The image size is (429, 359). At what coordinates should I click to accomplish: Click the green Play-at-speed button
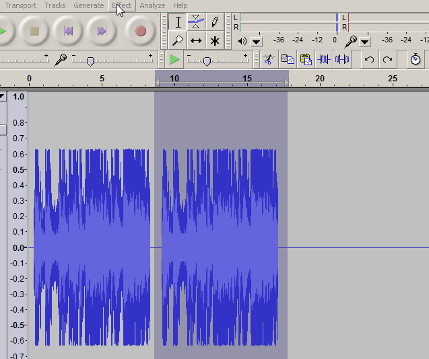pyautogui.click(x=174, y=59)
